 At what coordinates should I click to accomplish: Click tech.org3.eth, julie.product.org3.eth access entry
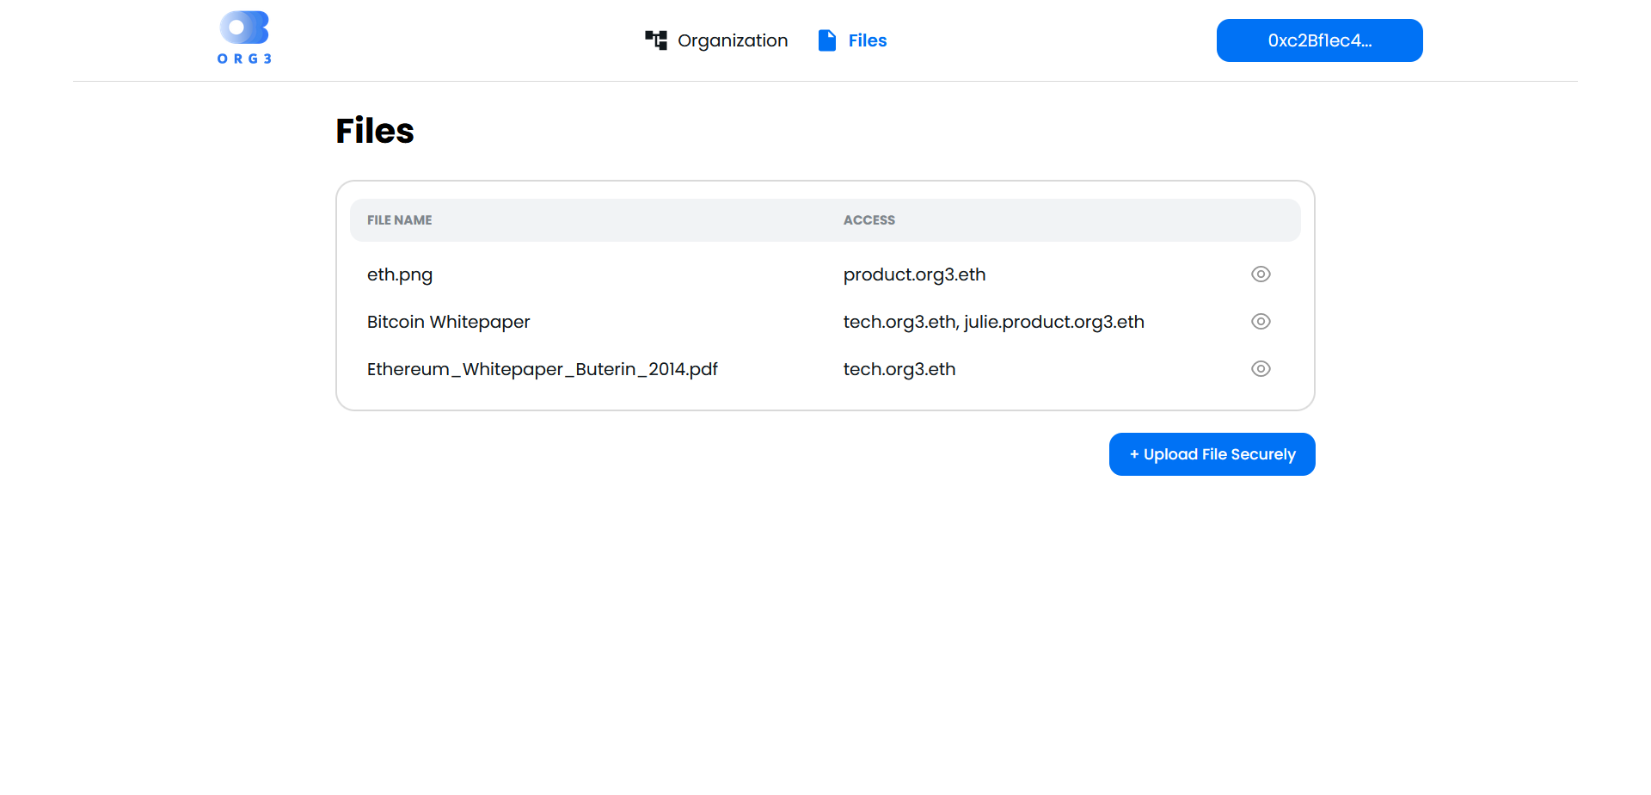click(994, 322)
